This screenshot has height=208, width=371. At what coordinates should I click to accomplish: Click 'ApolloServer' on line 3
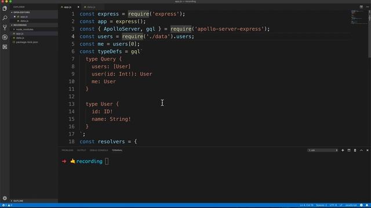[x=122, y=29]
